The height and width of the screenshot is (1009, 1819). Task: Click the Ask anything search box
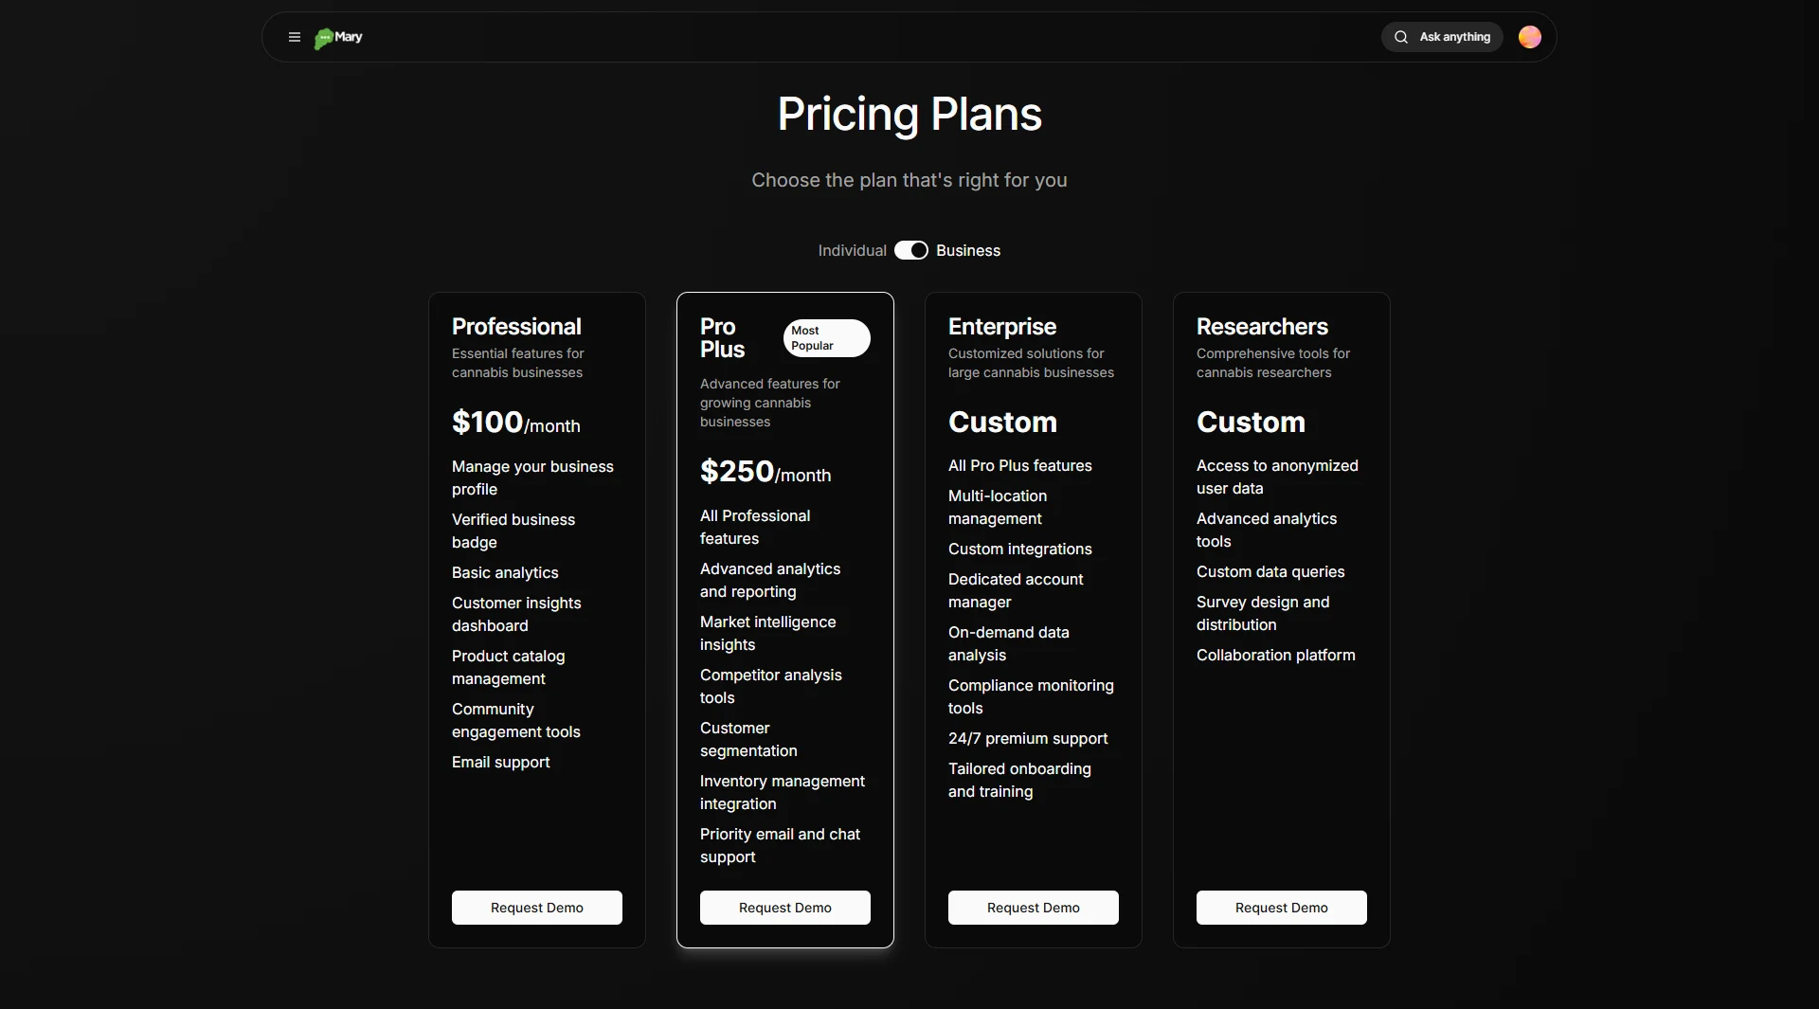pyautogui.click(x=1454, y=37)
